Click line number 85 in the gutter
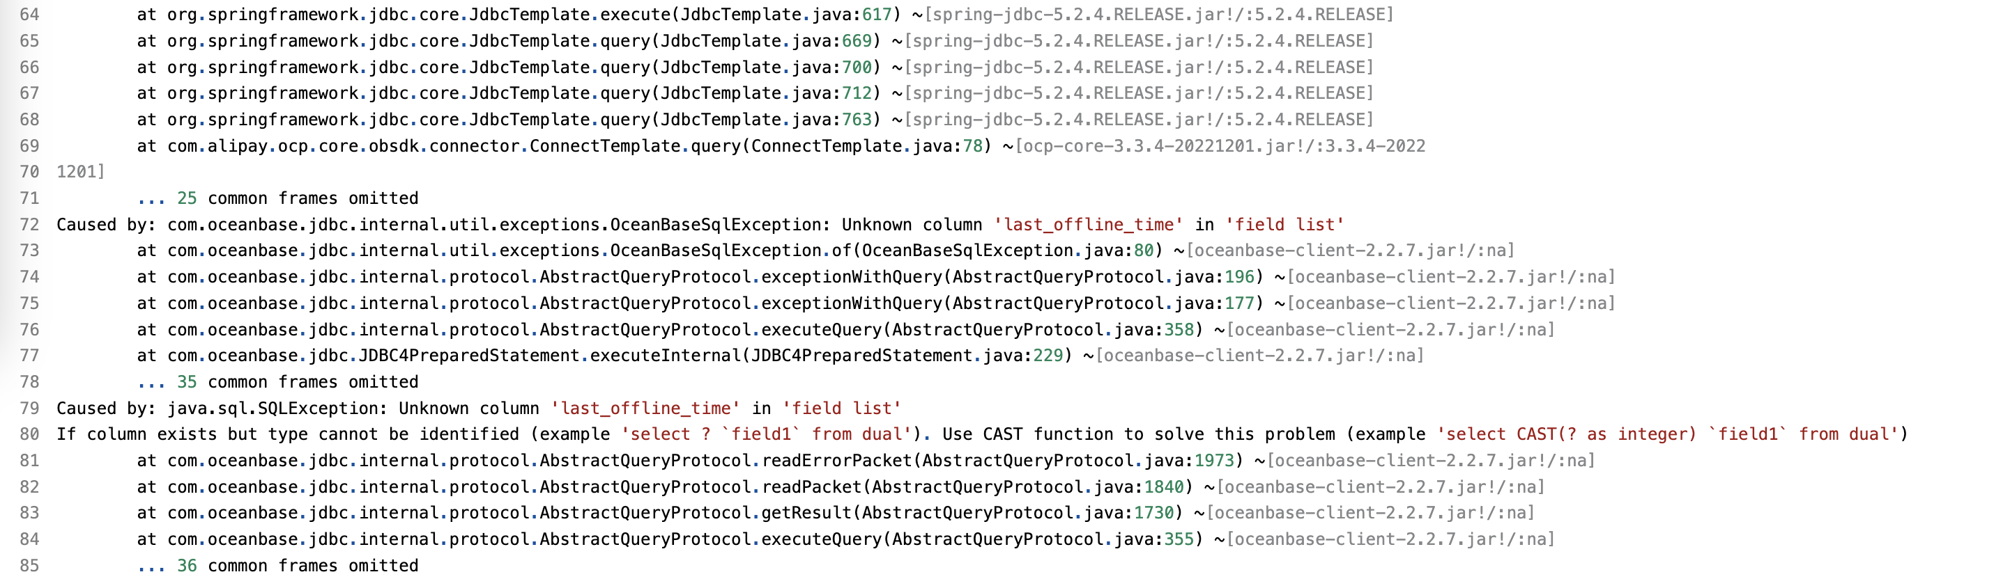 pos(29,566)
